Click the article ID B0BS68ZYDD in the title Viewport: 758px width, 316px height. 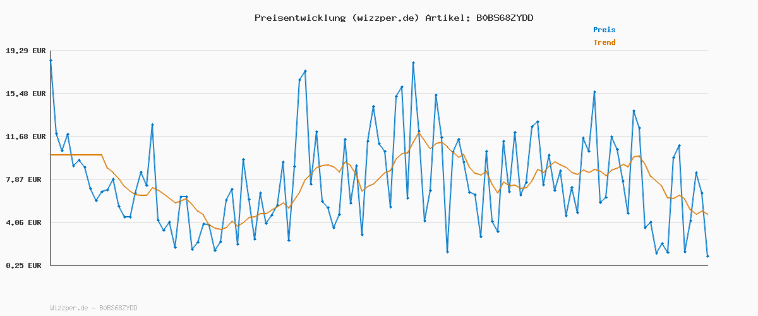[x=505, y=18]
